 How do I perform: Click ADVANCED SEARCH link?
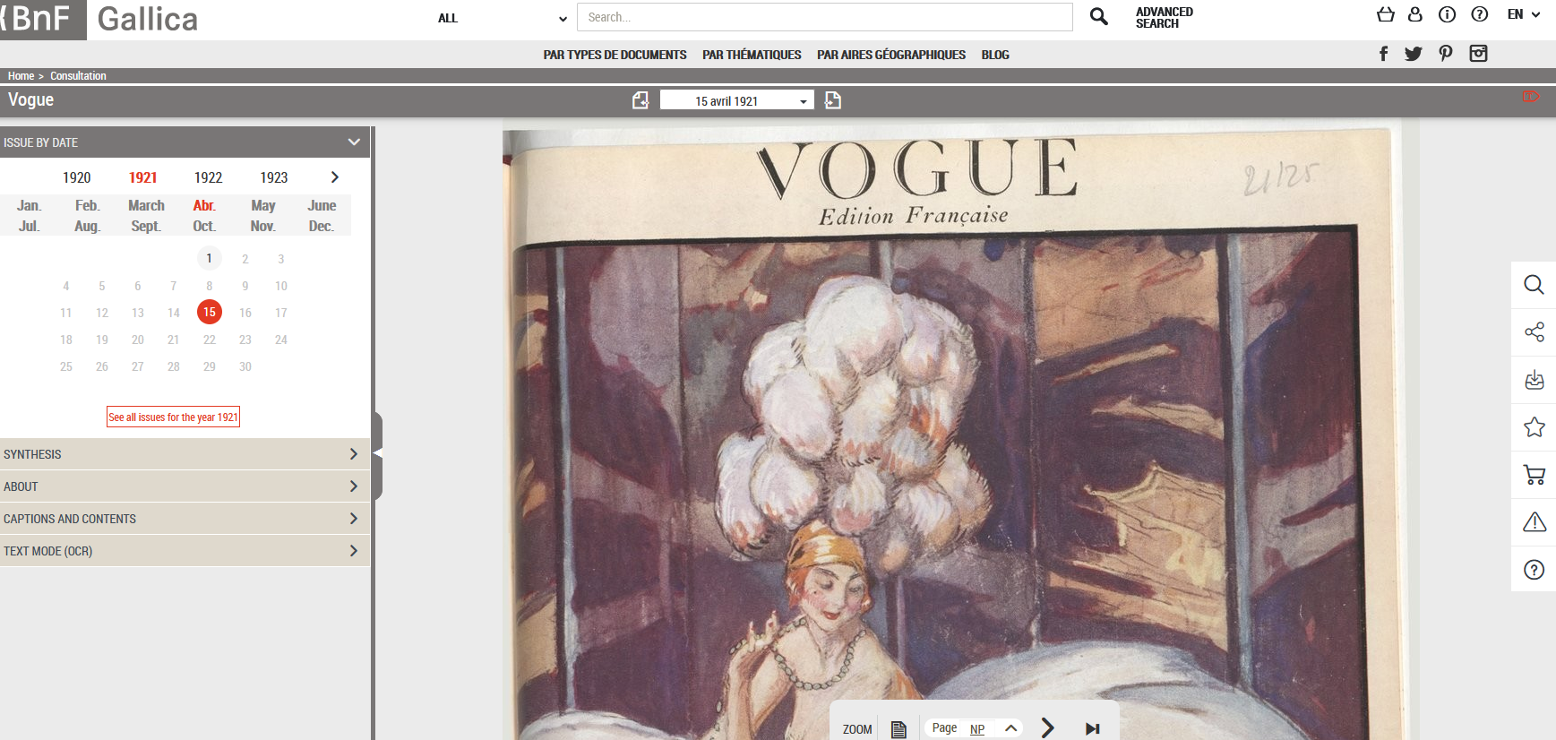[x=1165, y=17]
